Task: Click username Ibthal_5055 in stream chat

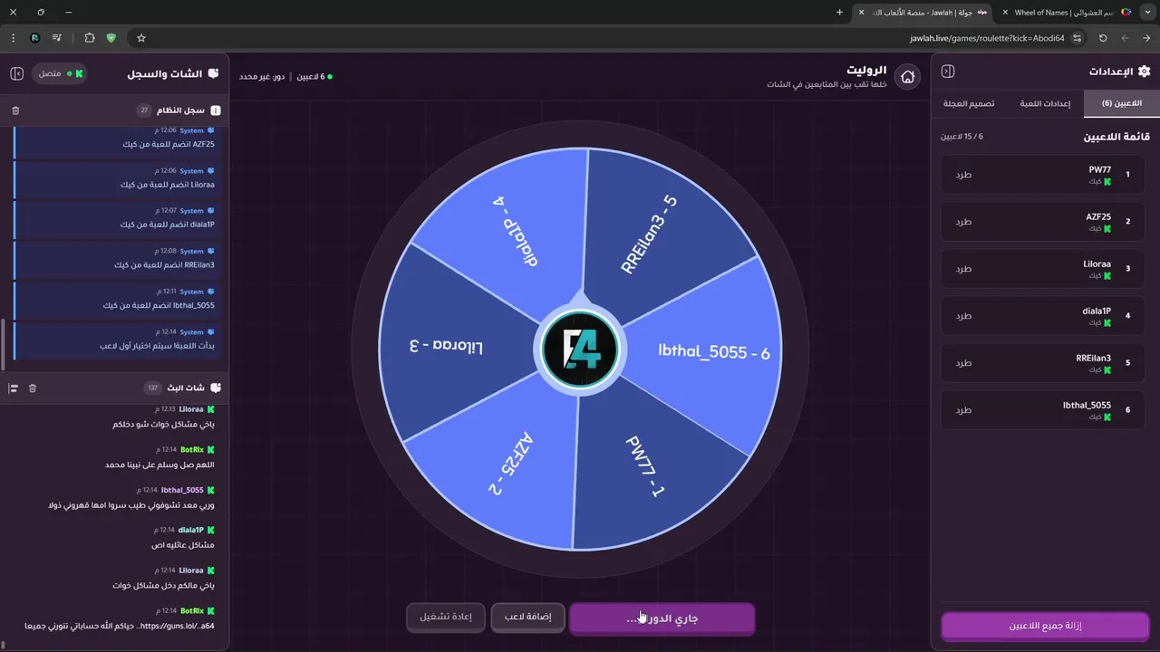Action: click(182, 490)
